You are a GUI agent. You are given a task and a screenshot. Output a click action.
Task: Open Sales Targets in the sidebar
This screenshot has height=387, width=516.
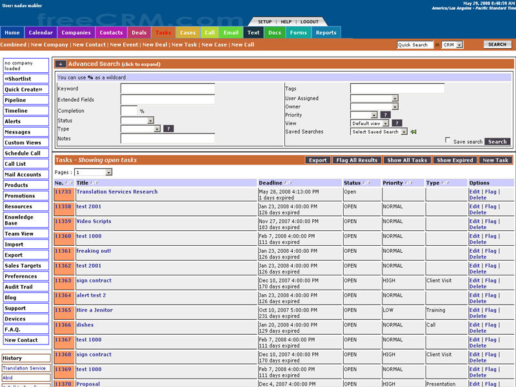(26, 266)
